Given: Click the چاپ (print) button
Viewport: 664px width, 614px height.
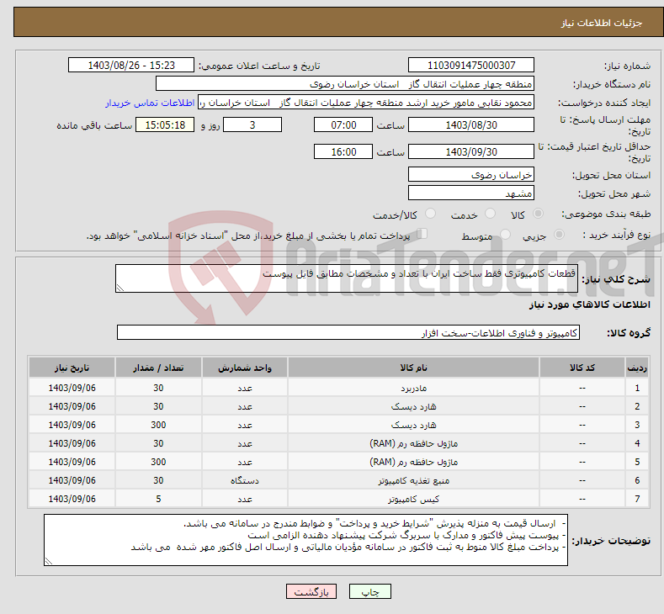Looking at the screenshot, I should tap(369, 591).
